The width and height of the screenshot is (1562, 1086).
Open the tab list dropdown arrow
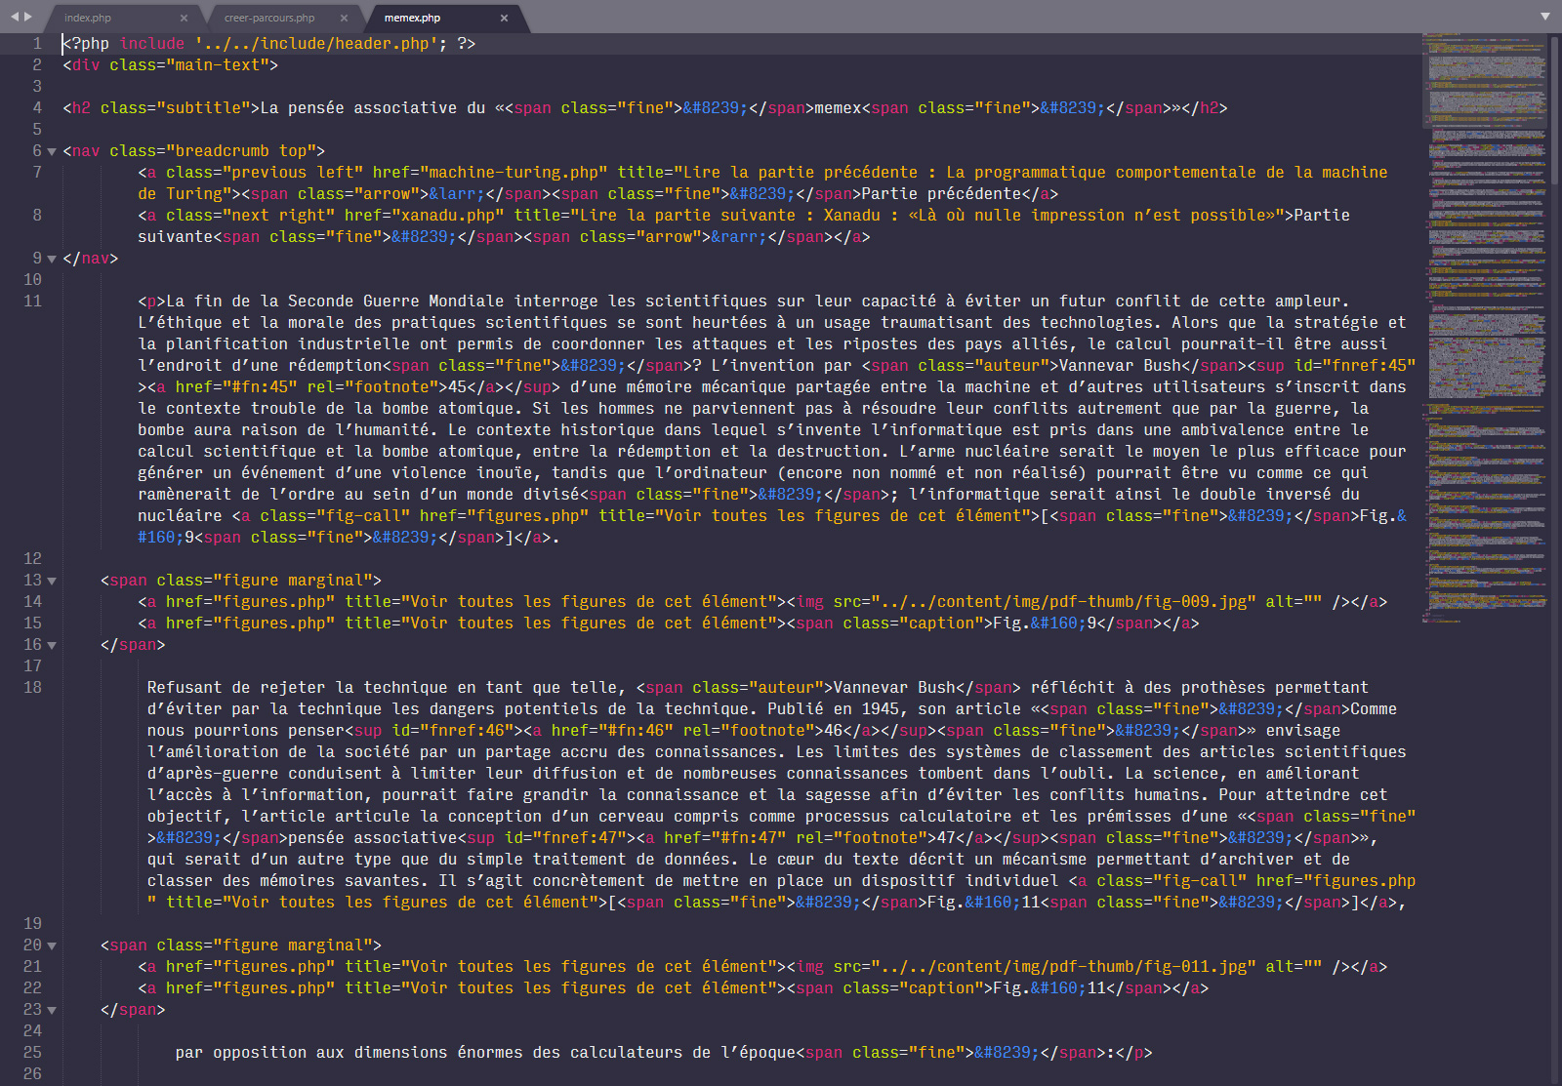pyautogui.click(x=1545, y=17)
